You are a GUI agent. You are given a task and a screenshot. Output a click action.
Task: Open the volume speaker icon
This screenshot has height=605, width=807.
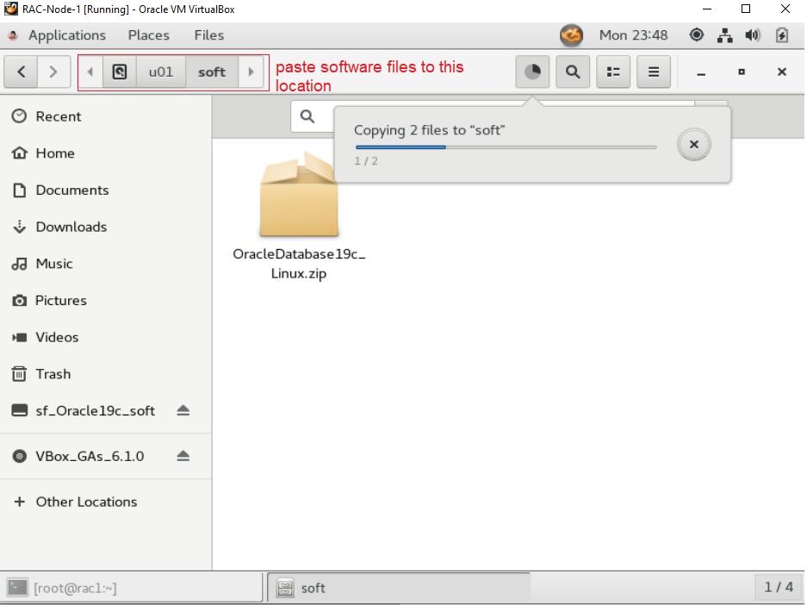[x=753, y=35]
